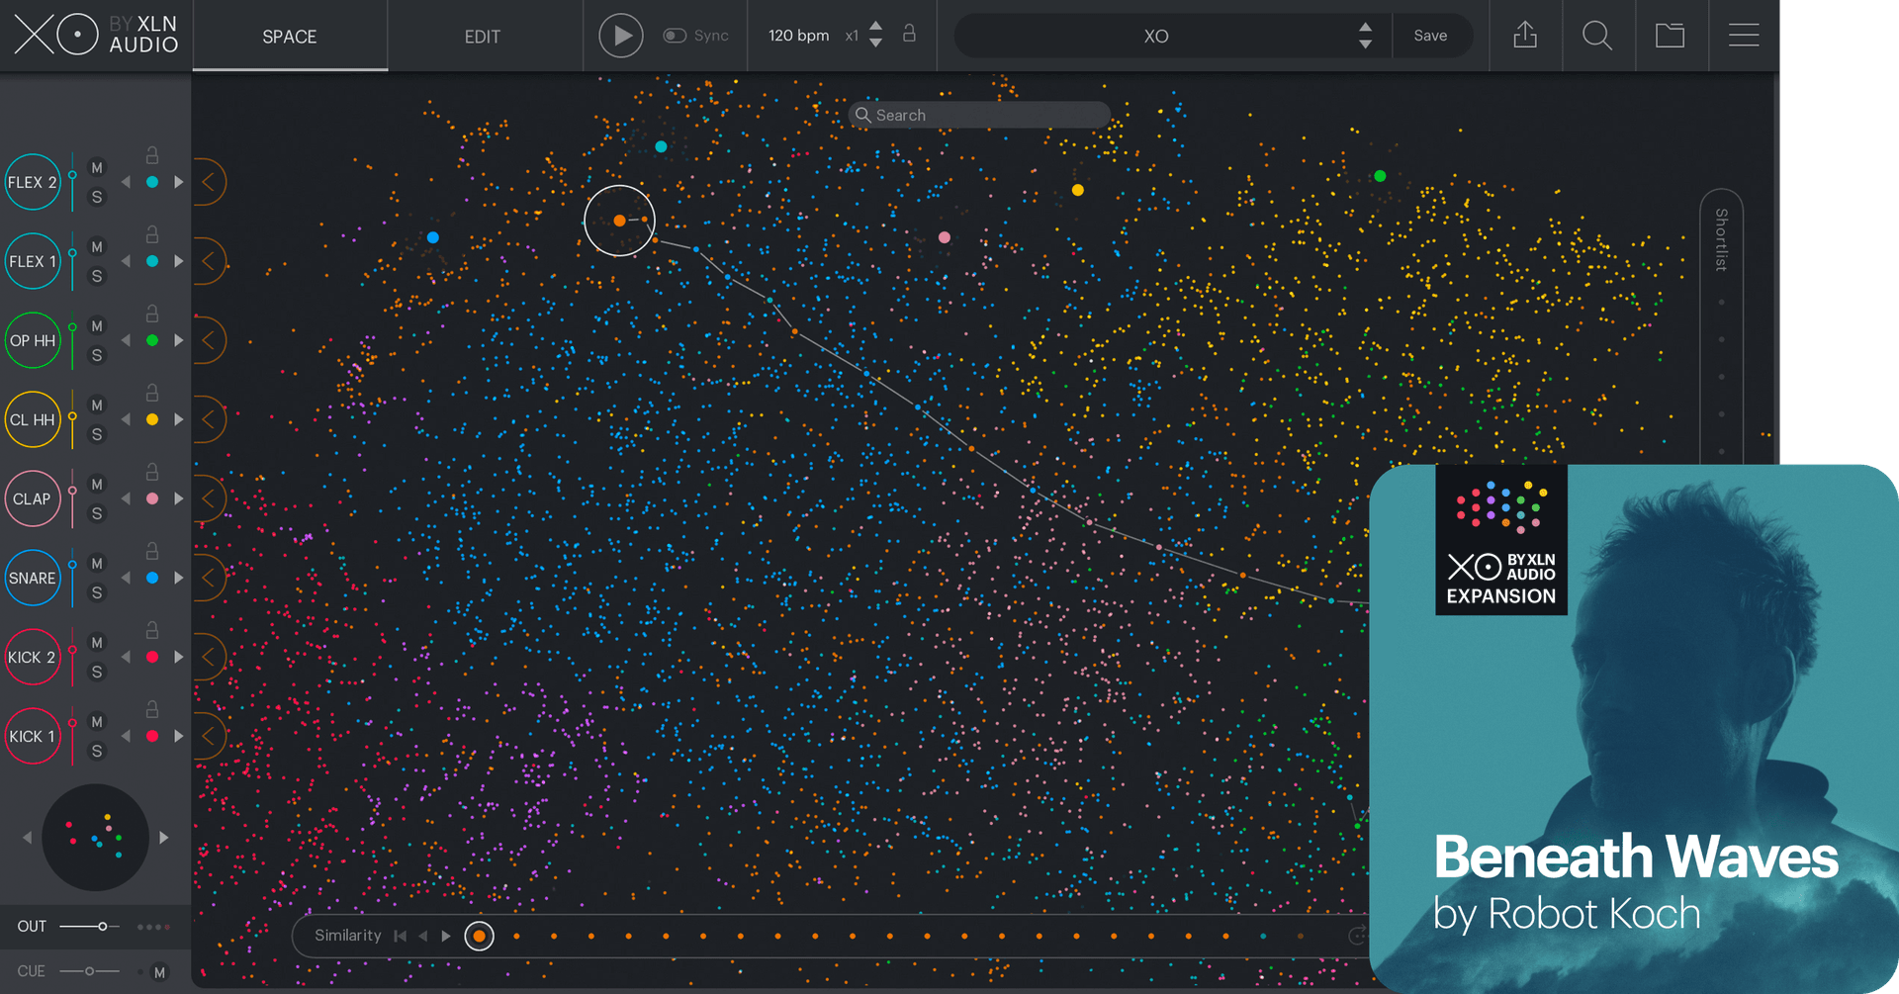This screenshot has width=1899, height=994.
Task: Lock the tempo with padlock icon
Action: 909,34
